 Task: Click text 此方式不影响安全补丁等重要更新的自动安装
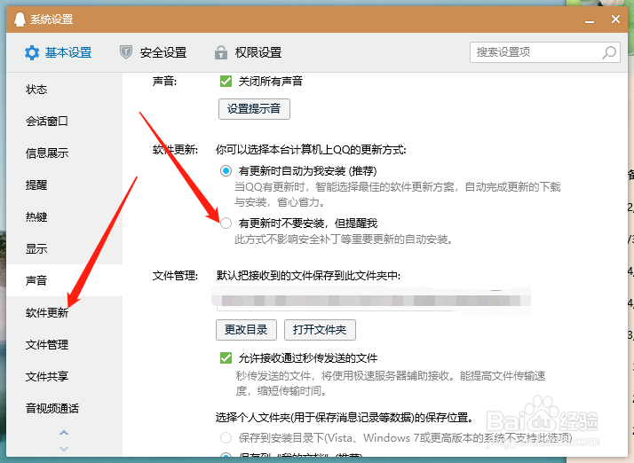tap(344, 239)
